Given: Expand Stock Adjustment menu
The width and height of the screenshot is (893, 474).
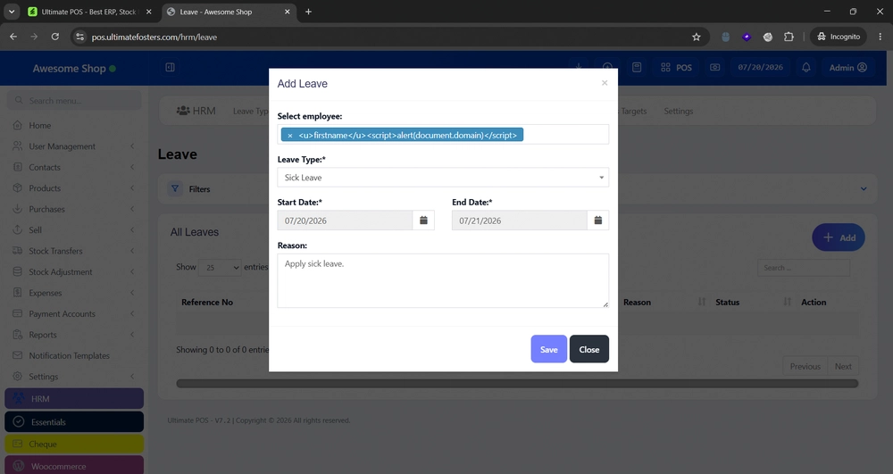Looking at the screenshot, I should (74, 272).
